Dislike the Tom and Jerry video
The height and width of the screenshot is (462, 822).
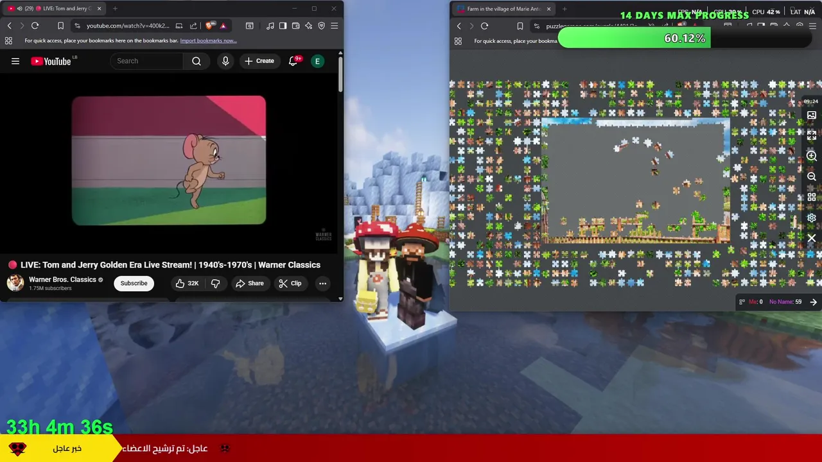click(216, 283)
